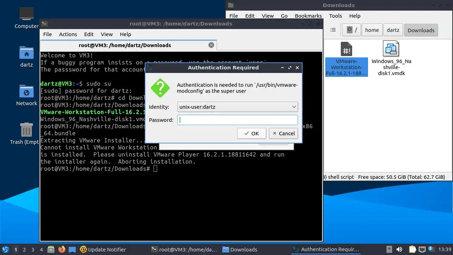This screenshot has height=255, width=453.
Task: Click the Authentication Required dialog title icon
Action: [150, 67]
